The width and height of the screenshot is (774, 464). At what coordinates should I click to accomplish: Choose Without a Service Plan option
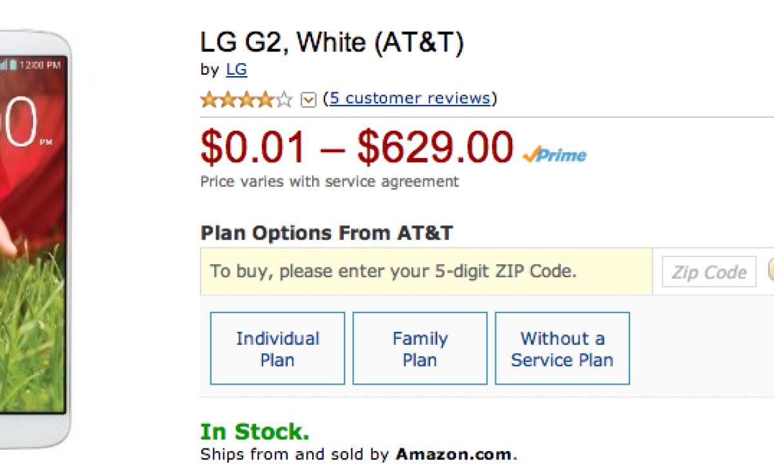pos(562,349)
